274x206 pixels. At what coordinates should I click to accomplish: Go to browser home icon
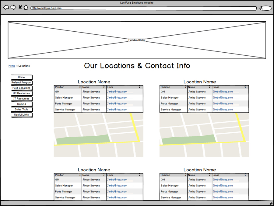26,7
